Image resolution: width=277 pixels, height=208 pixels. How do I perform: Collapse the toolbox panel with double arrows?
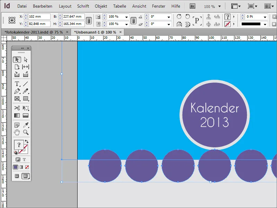click(x=22, y=48)
